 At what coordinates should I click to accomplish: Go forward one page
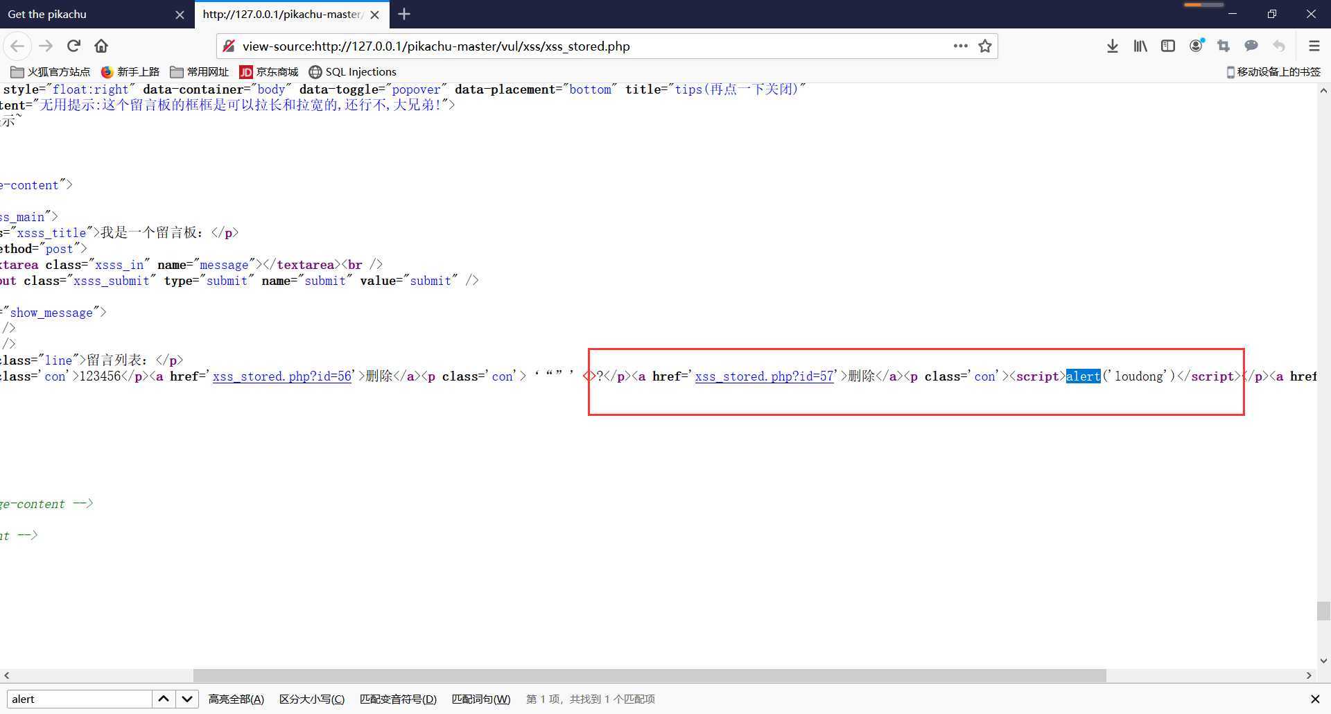pos(46,46)
